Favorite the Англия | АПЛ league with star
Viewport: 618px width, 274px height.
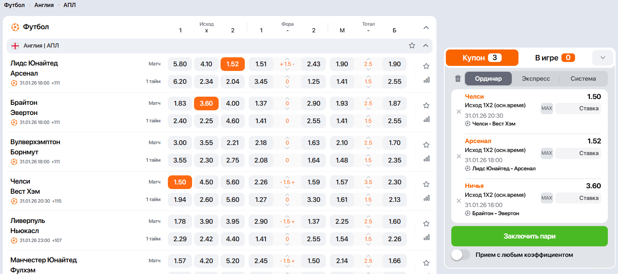tap(412, 46)
